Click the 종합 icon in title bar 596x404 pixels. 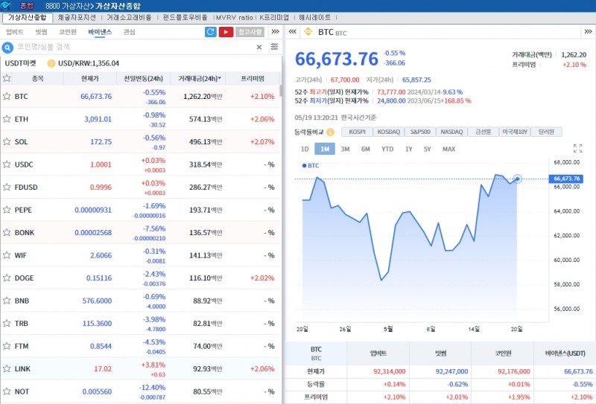pyautogui.click(x=27, y=6)
